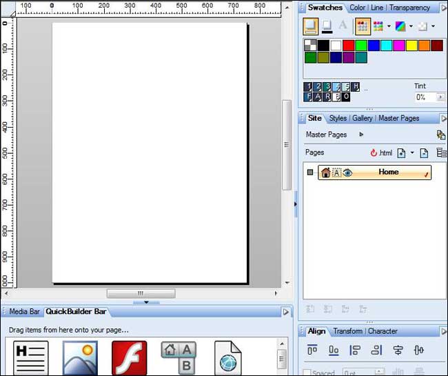This screenshot has height=376, width=448.
Task: Click the add new page icon
Action: click(x=401, y=152)
